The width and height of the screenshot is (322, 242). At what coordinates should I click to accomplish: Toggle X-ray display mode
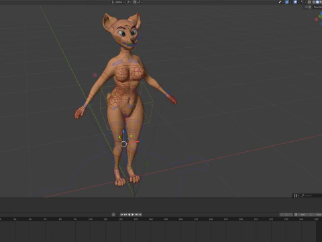pos(309,2)
